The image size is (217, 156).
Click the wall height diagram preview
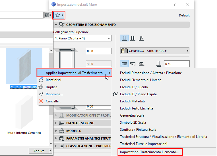tap(66, 58)
